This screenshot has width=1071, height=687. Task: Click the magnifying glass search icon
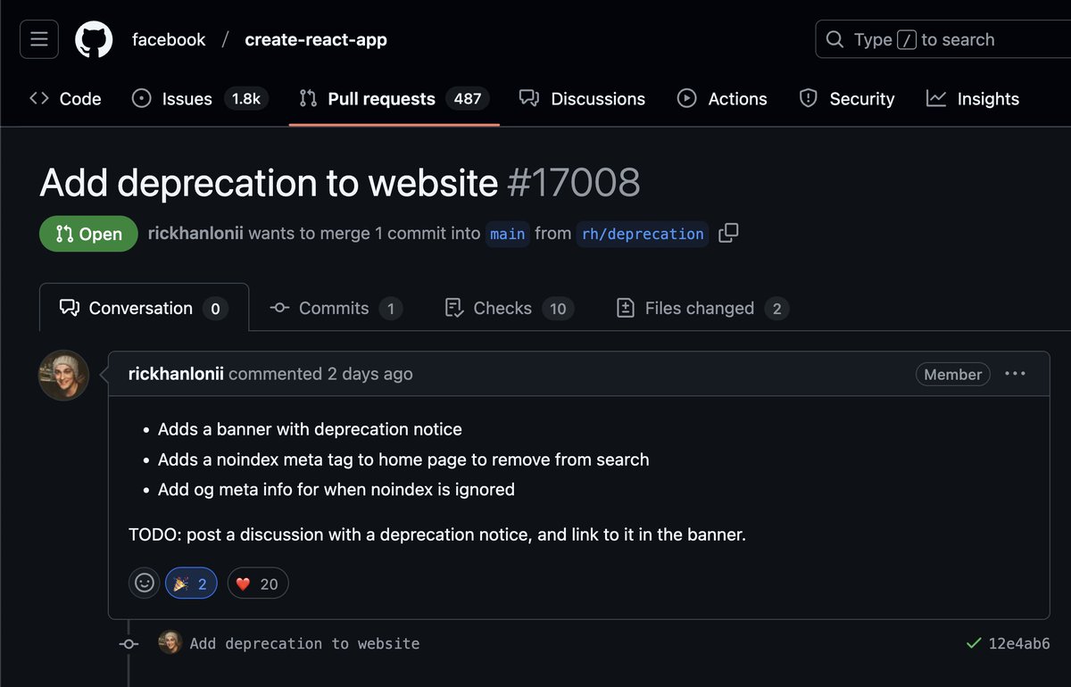[834, 39]
